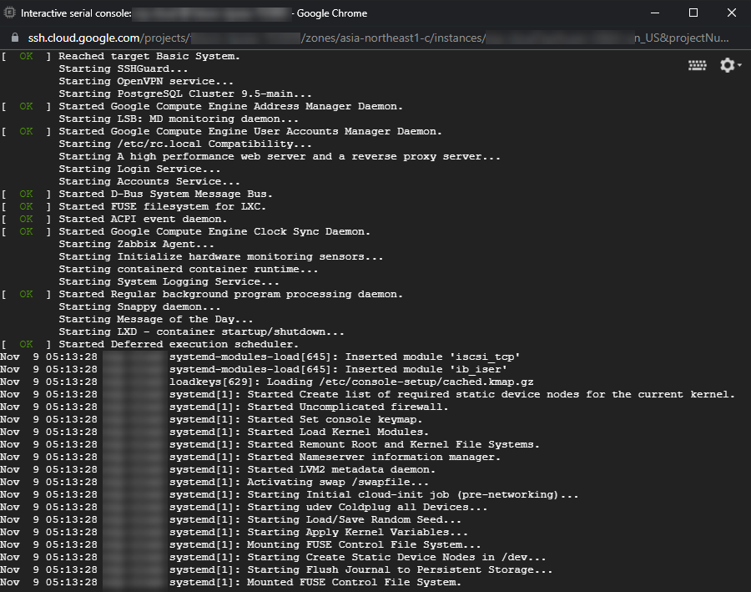Click the 'Reached target Basic System.' line
Image resolution: width=751 pixels, height=592 pixels.
pyautogui.click(x=149, y=56)
